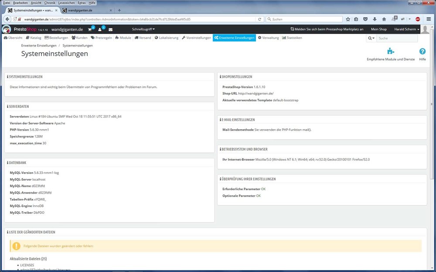Open the Katalog menu
Viewport: 436px width, 272px height.
pyautogui.click(x=34, y=38)
